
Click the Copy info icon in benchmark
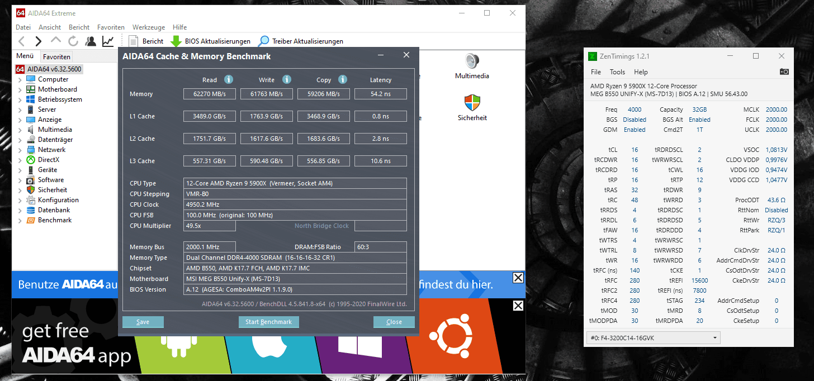(x=343, y=79)
